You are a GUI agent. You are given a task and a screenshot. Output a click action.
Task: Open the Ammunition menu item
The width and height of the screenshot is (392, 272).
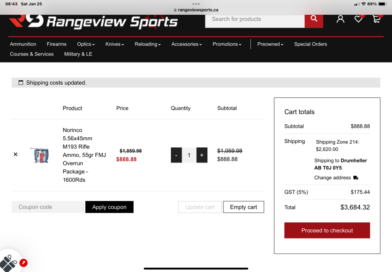click(x=23, y=44)
